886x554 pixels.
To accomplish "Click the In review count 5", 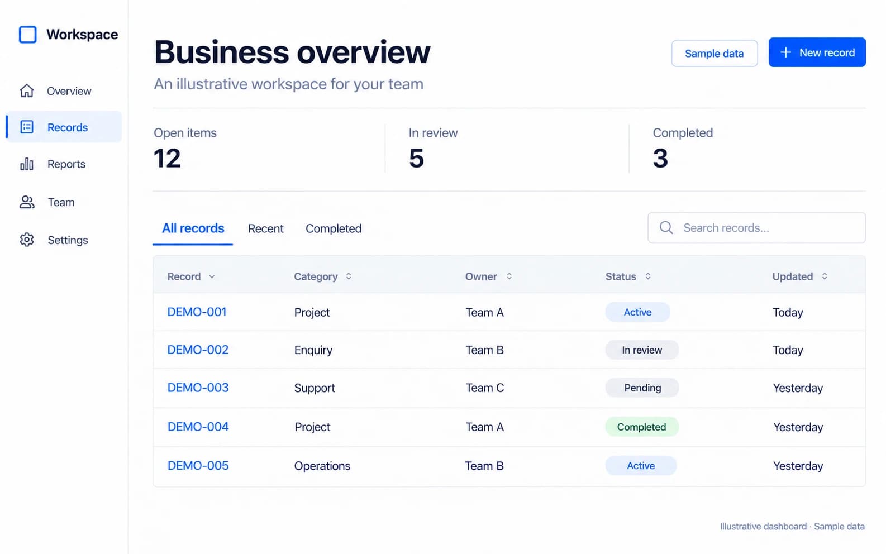I will (416, 158).
